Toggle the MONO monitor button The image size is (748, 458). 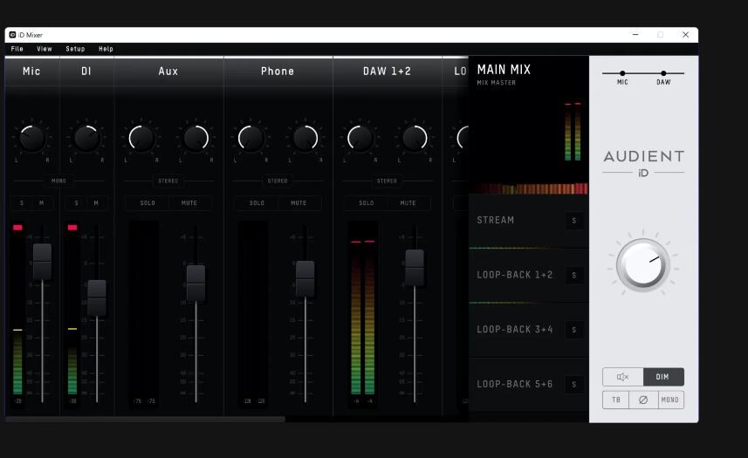click(x=669, y=400)
